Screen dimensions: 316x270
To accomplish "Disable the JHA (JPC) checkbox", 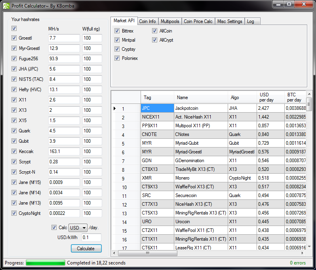I will point(14,69).
